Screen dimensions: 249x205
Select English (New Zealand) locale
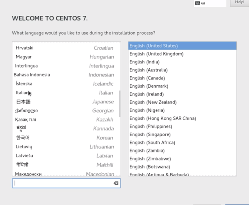[182, 102]
